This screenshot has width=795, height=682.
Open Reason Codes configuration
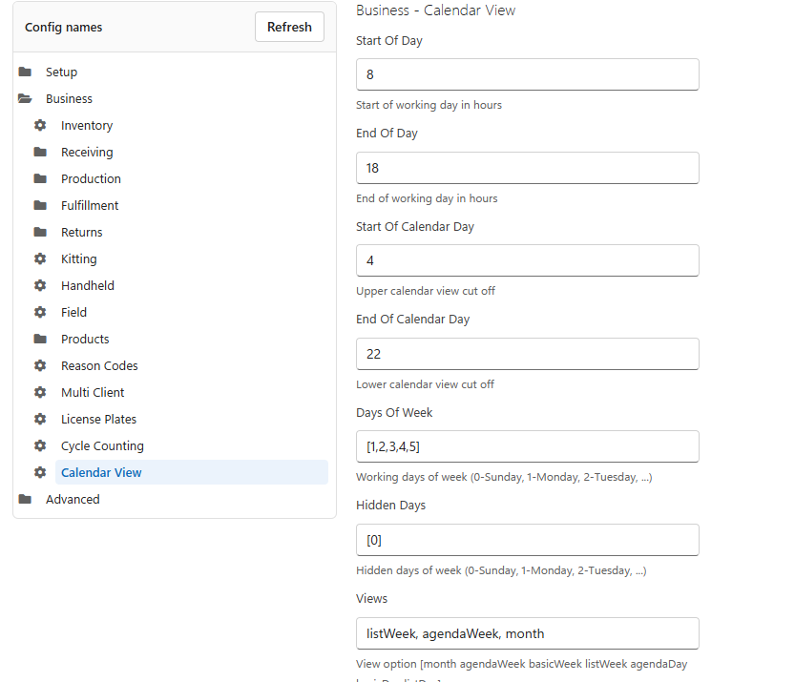point(99,366)
